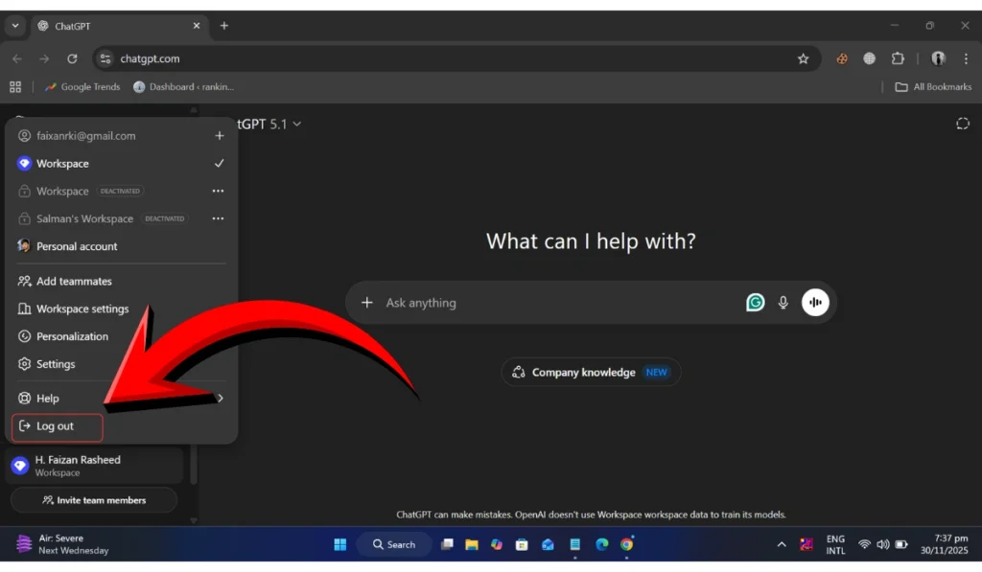Select Personal account in the menu
This screenshot has height=572, width=982.
pos(77,246)
